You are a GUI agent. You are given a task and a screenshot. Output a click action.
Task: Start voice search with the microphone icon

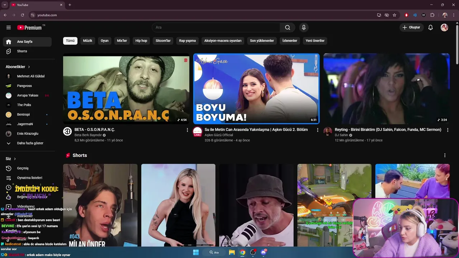tap(304, 28)
